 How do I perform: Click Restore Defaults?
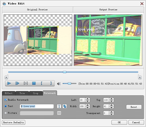point(13,122)
